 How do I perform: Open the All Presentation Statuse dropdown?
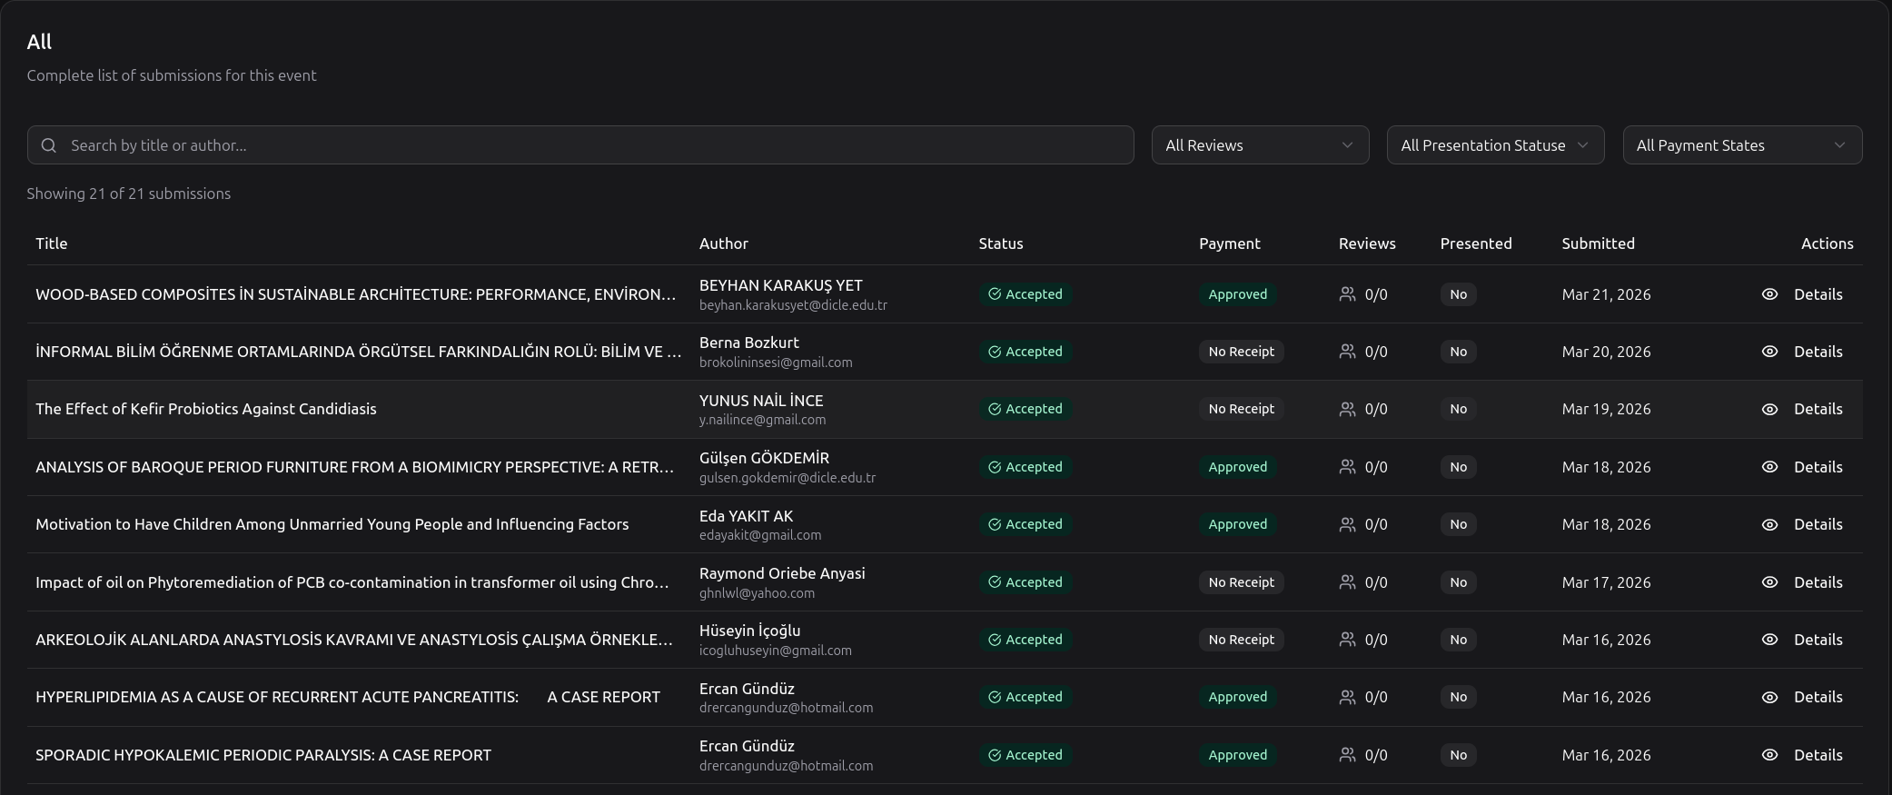click(x=1495, y=145)
